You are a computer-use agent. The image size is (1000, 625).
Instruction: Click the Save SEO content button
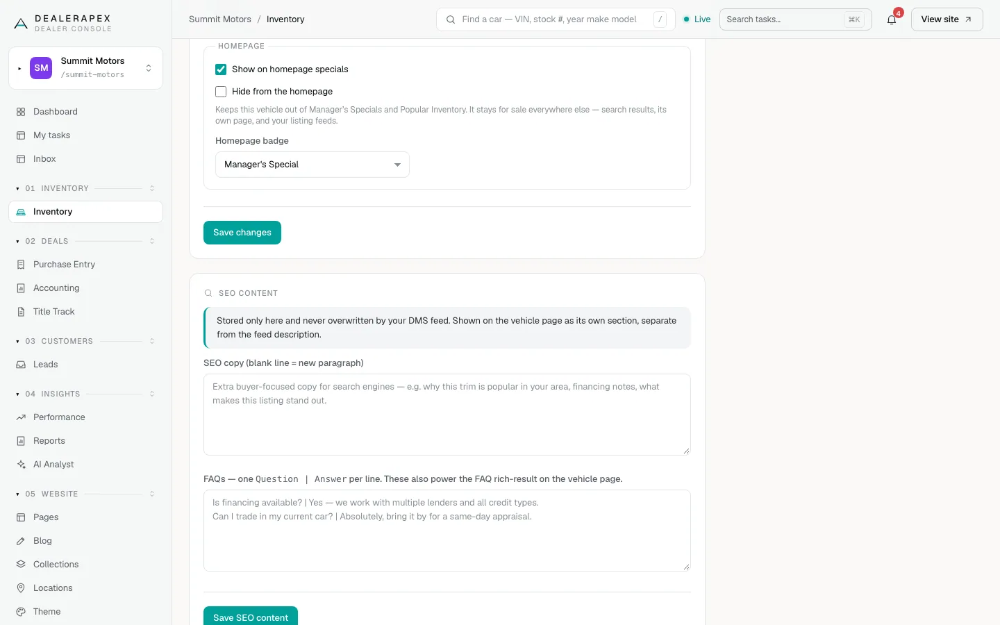coord(251,617)
